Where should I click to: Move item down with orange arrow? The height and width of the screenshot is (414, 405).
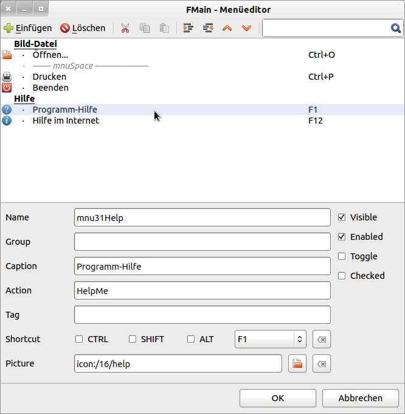[x=246, y=28]
